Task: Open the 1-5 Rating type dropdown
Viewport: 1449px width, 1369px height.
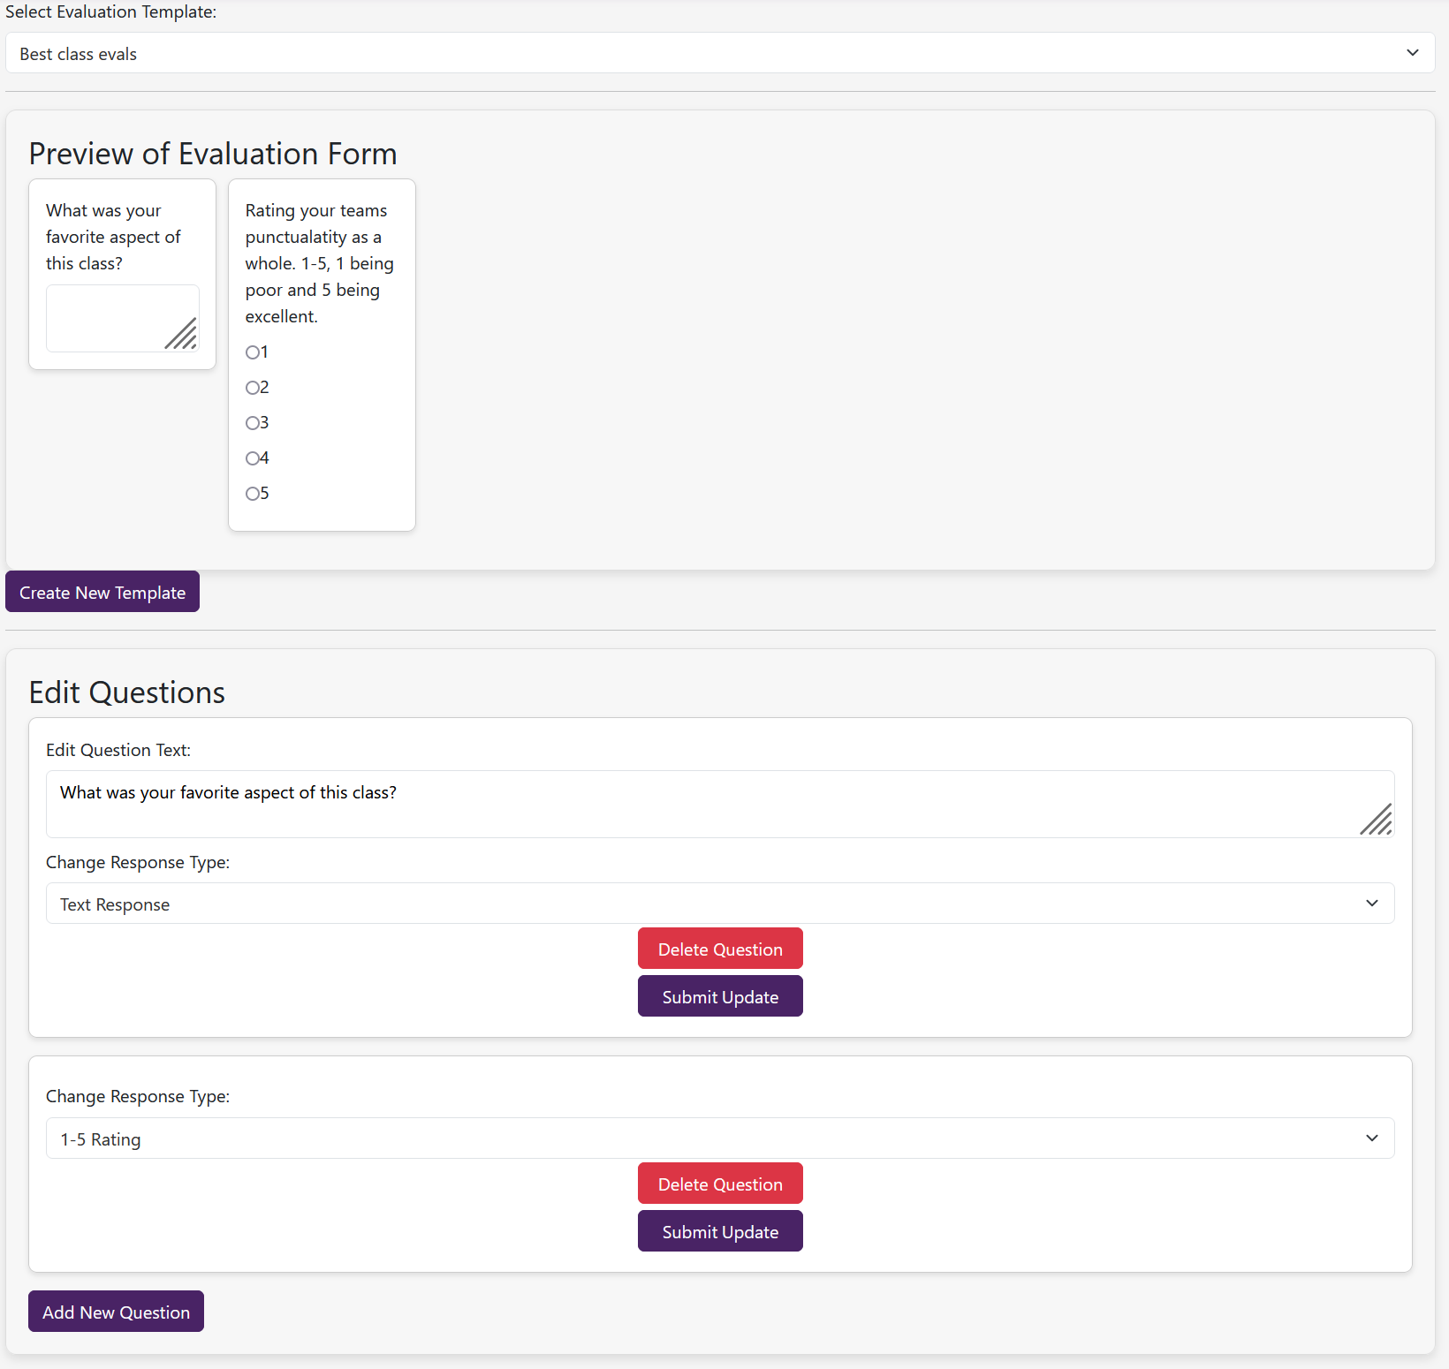Action: point(720,1138)
